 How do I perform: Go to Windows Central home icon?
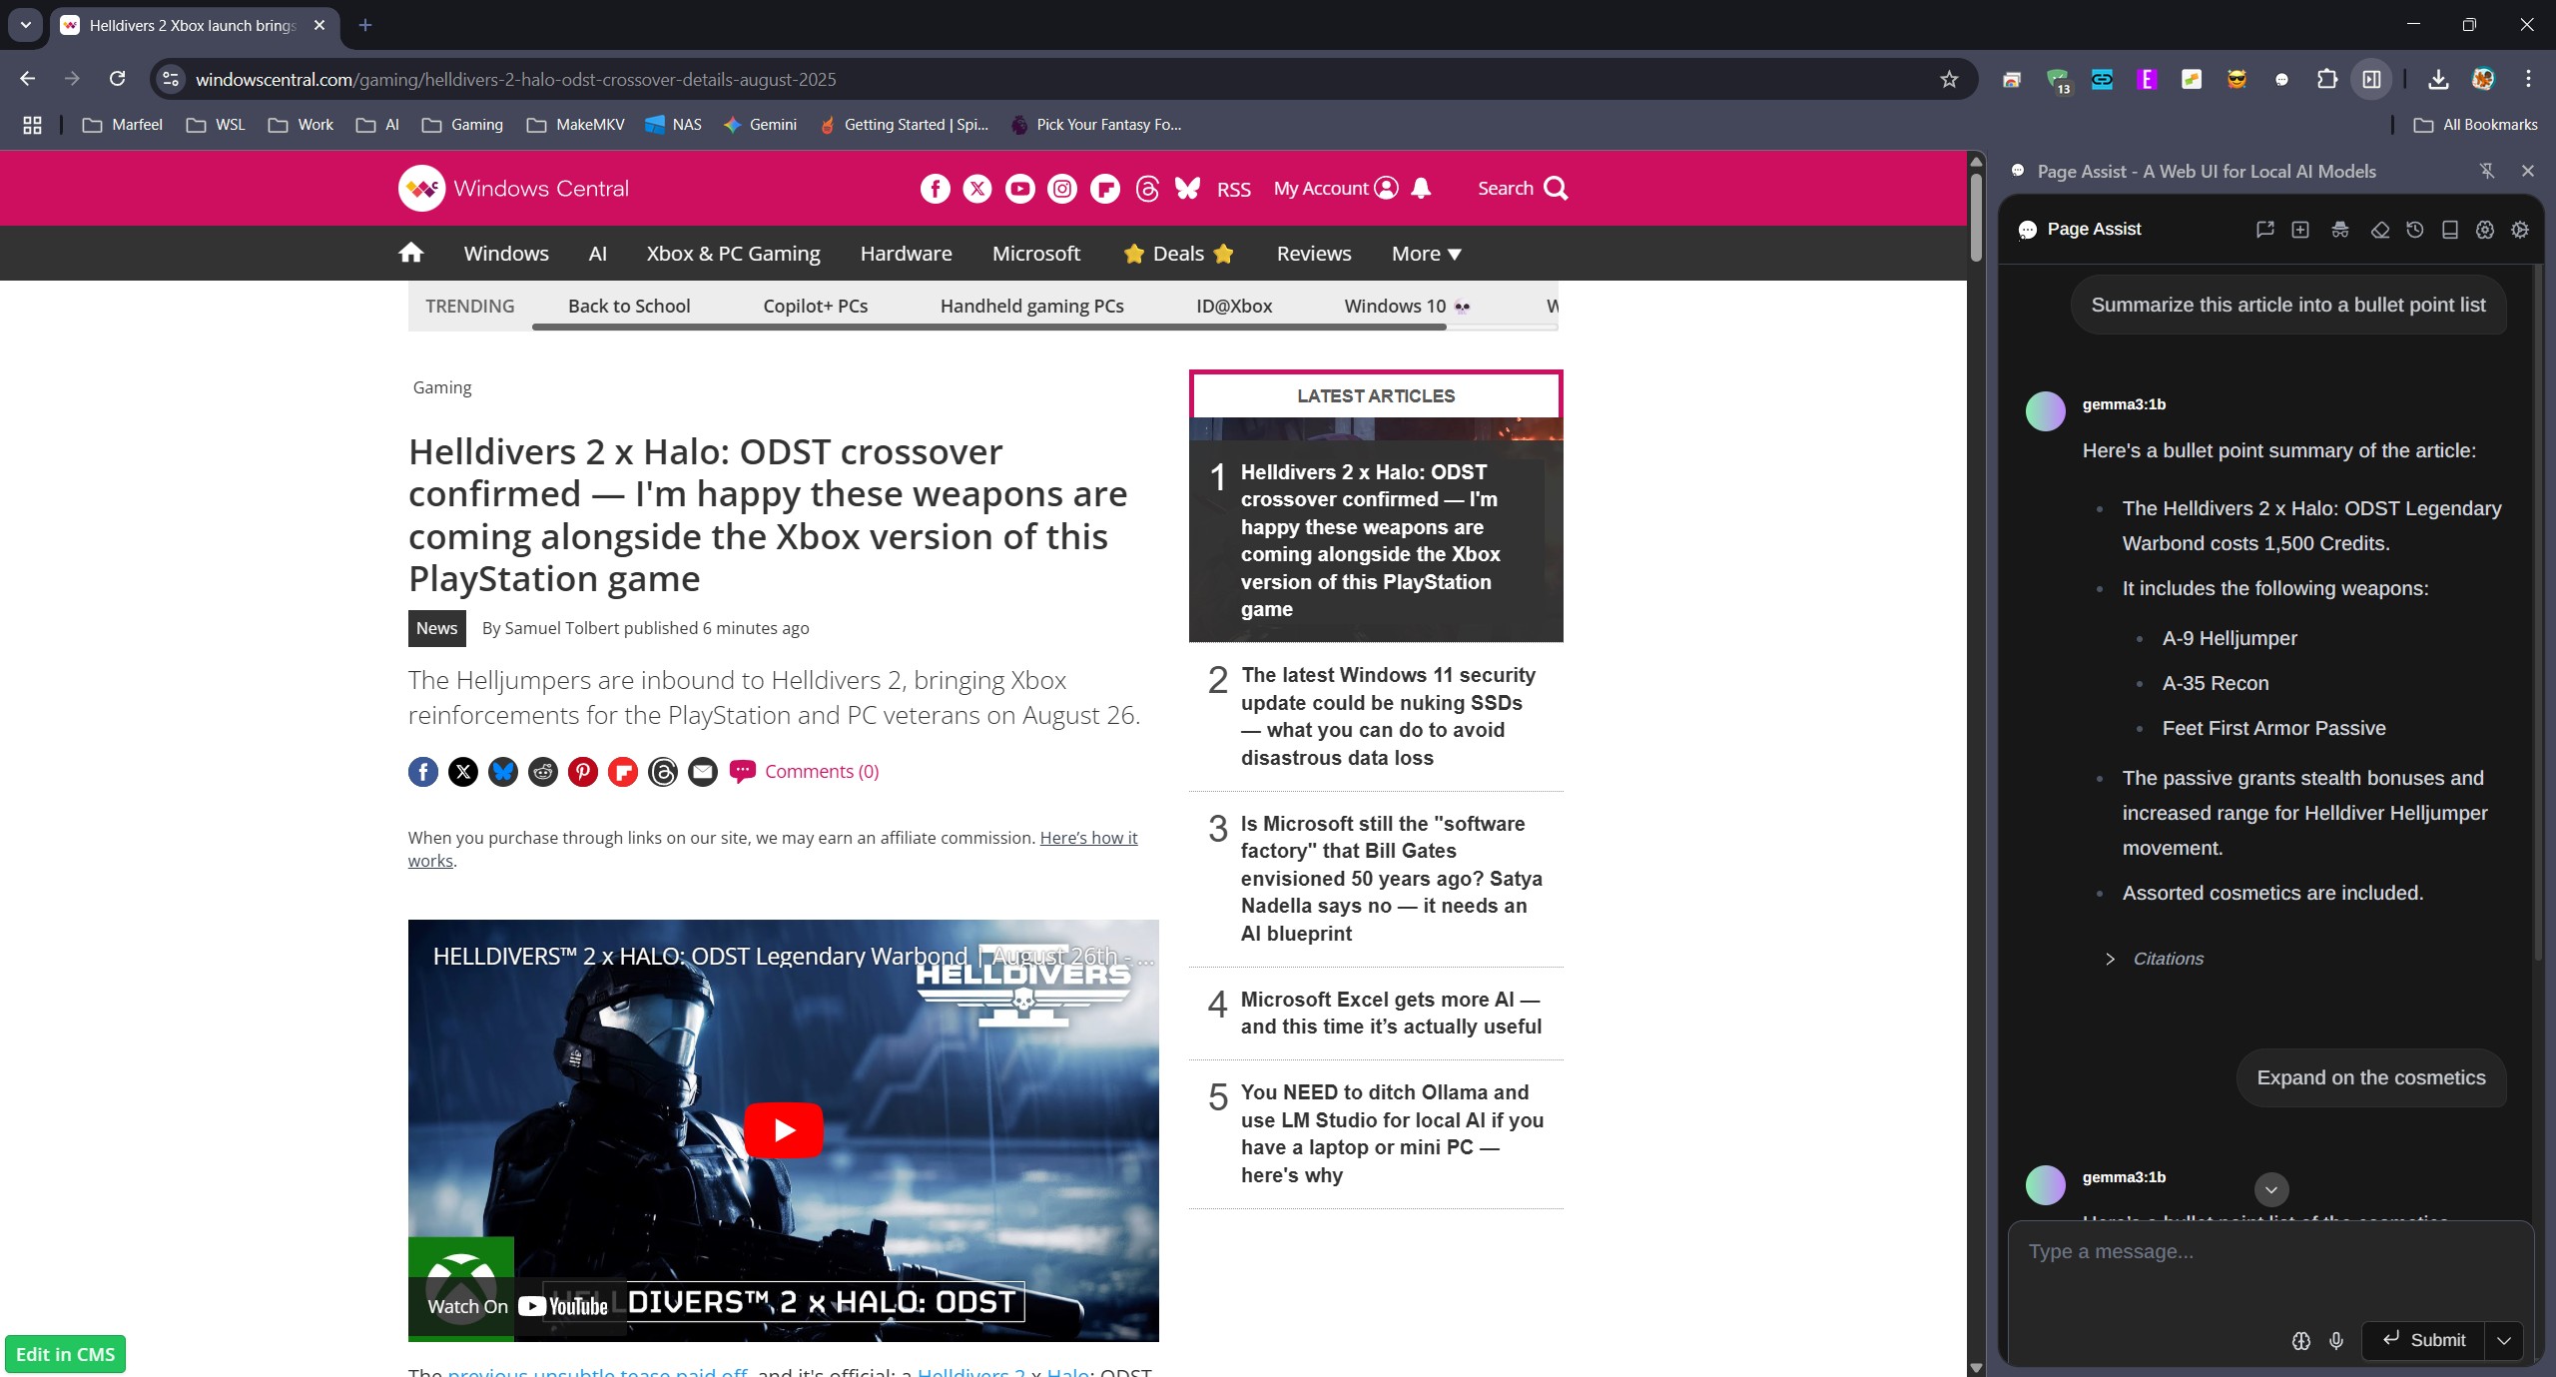(x=410, y=253)
